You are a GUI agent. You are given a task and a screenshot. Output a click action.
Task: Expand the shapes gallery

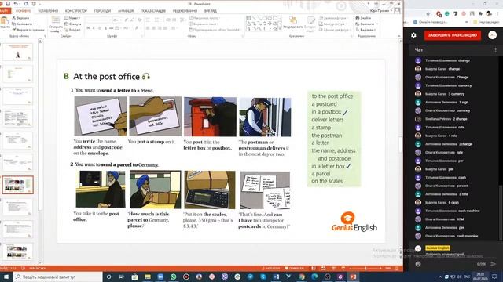[280, 29]
